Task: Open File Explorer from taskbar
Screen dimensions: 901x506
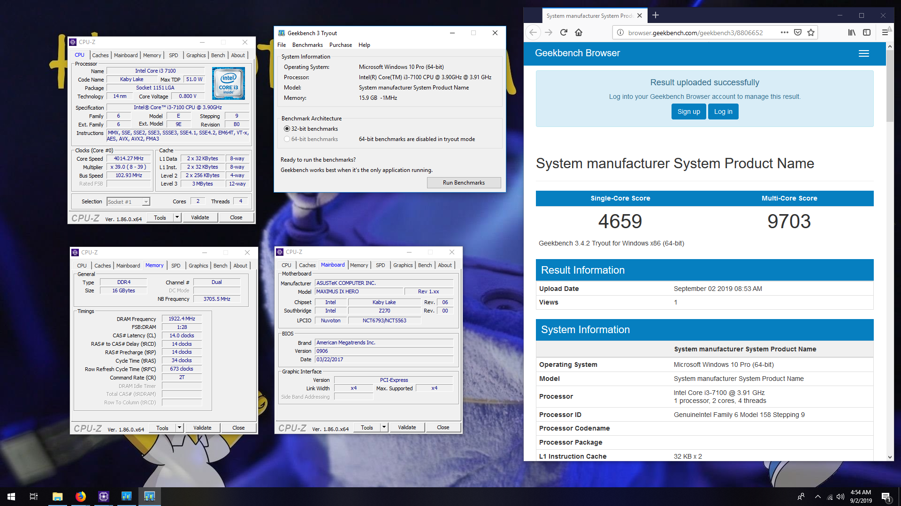Action: click(x=57, y=497)
